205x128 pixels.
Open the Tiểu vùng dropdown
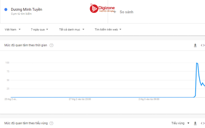[x=180, y=123]
